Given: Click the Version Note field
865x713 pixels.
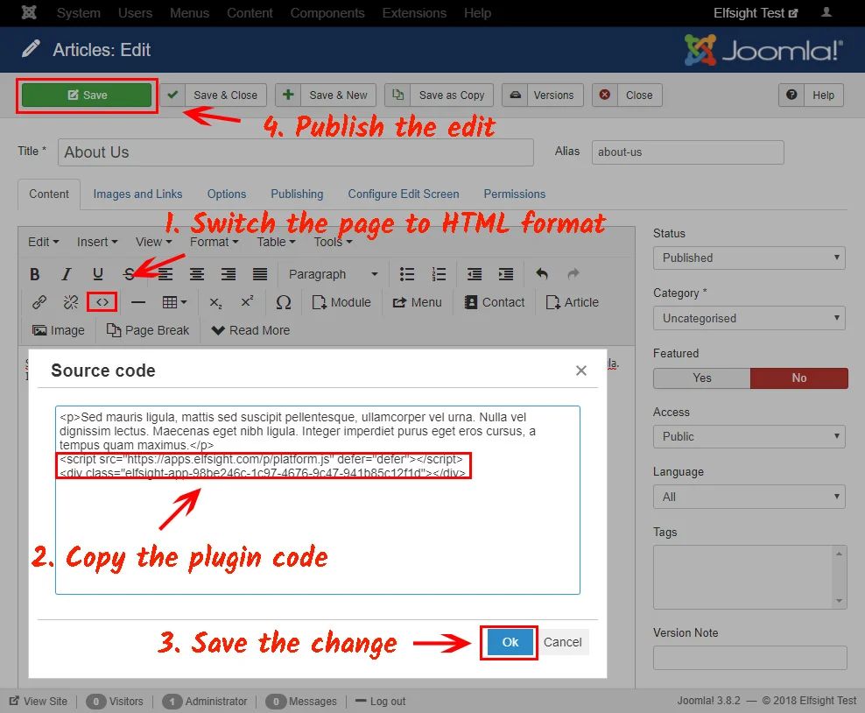Looking at the screenshot, I should pos(749,658).
